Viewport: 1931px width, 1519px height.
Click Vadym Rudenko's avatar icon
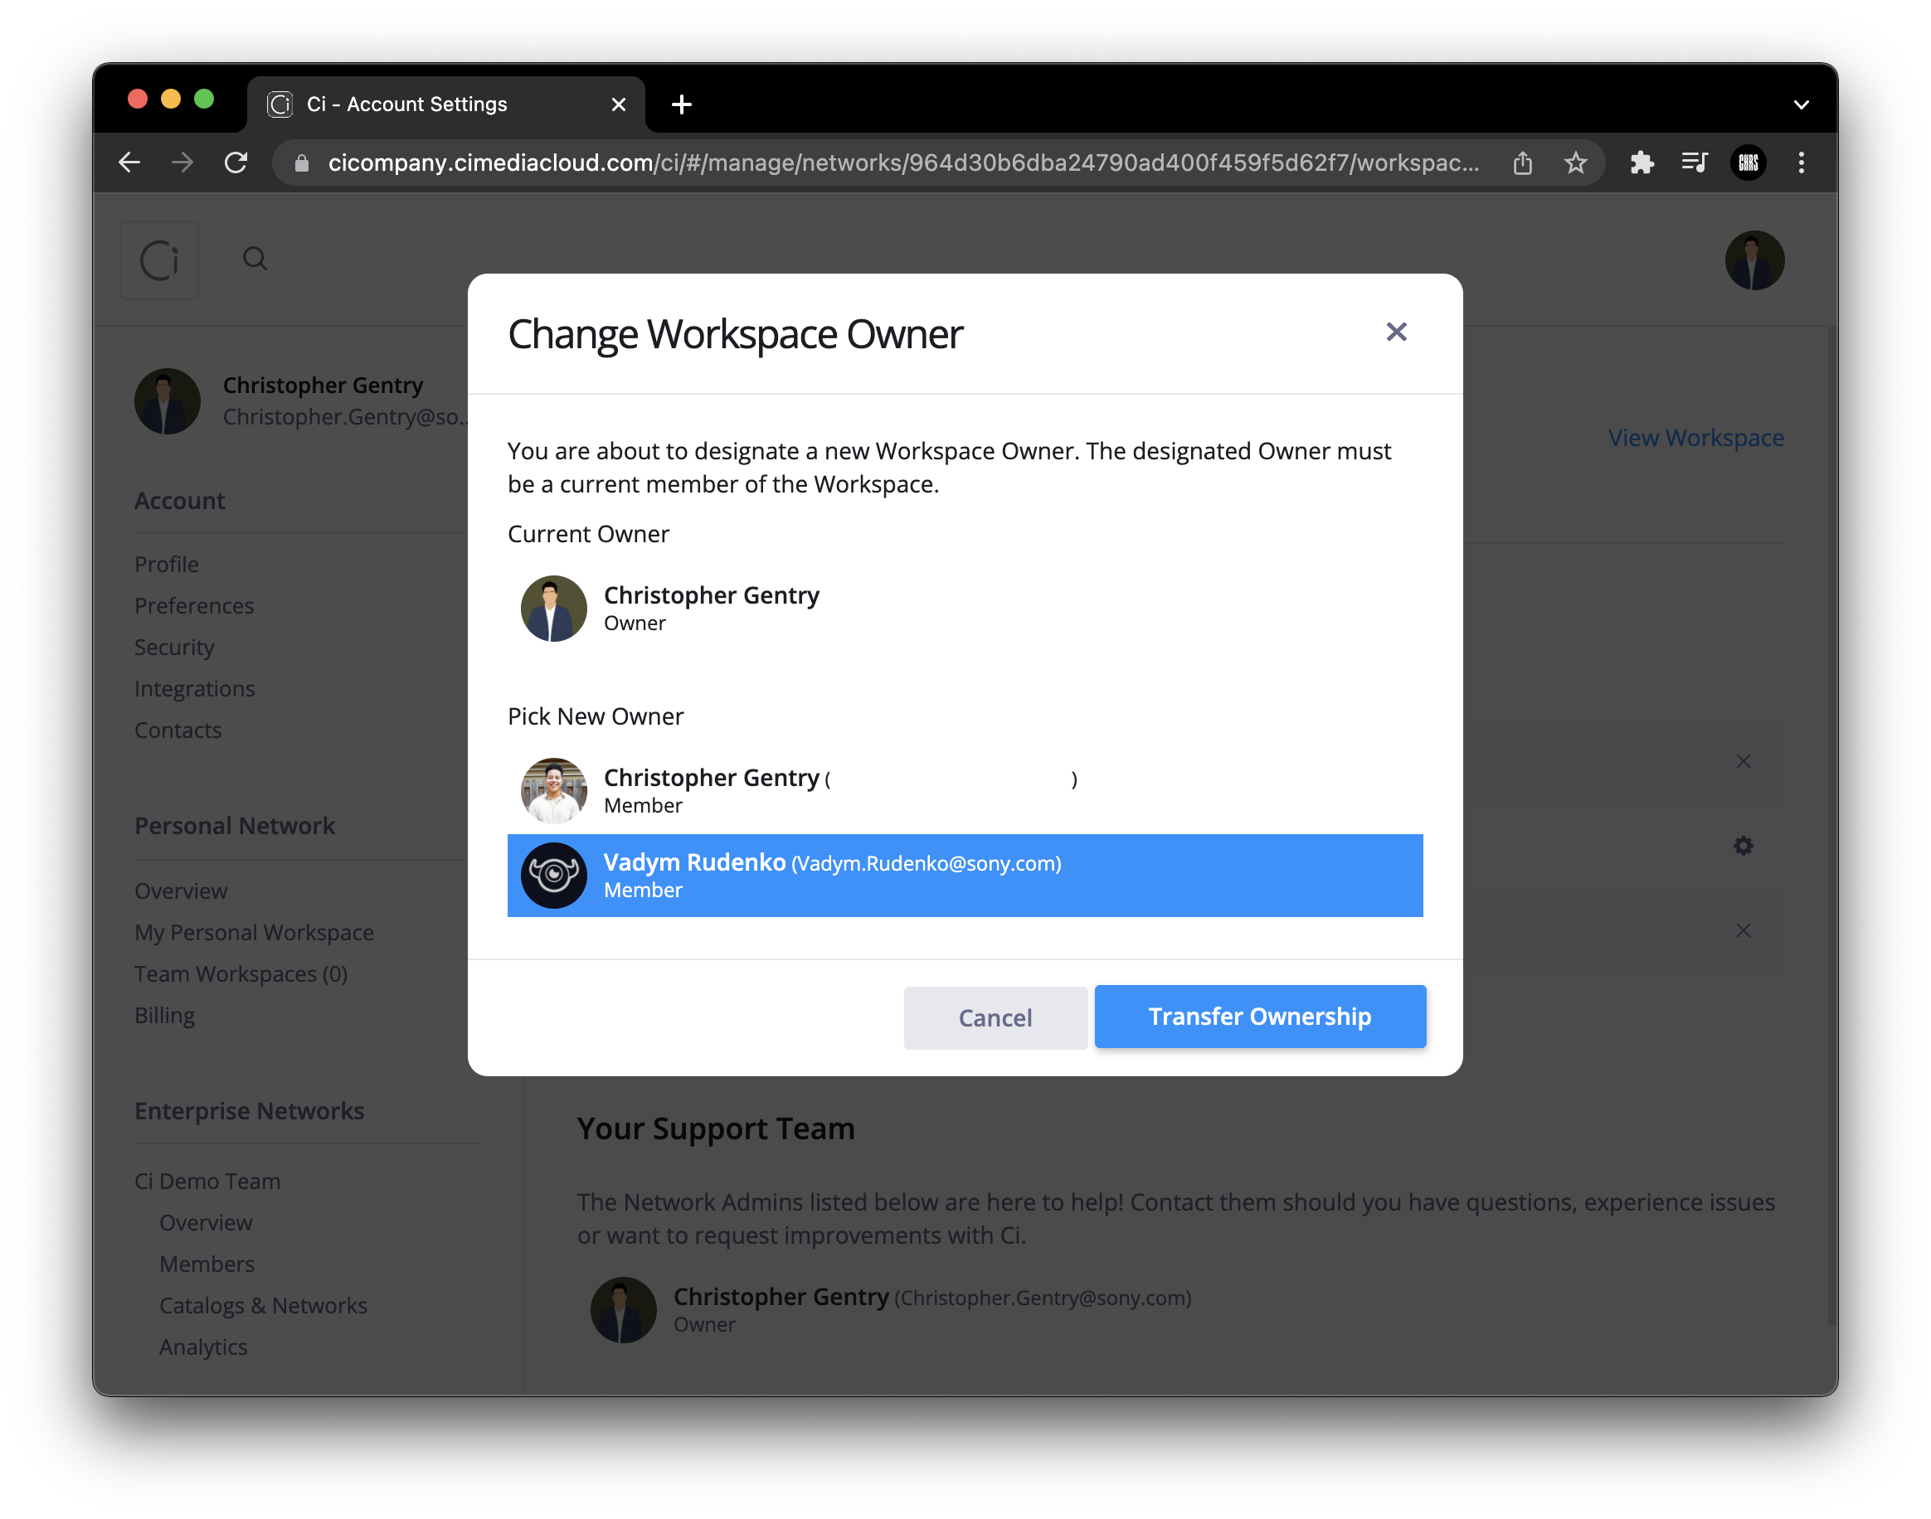[553, 875]
